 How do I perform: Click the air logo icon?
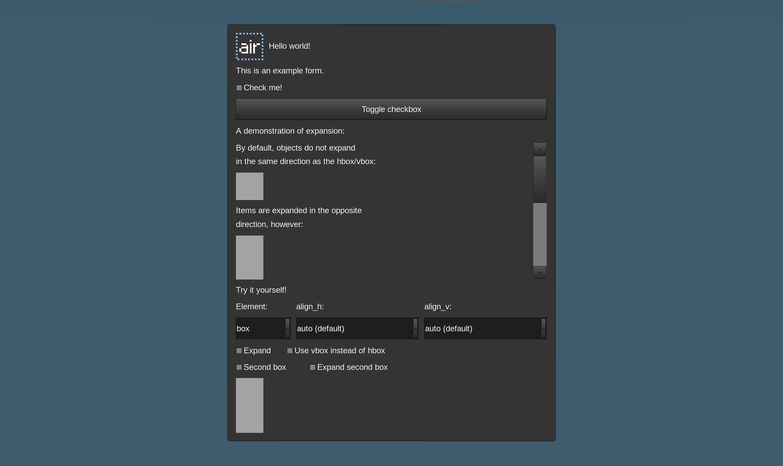pos(249,46)
